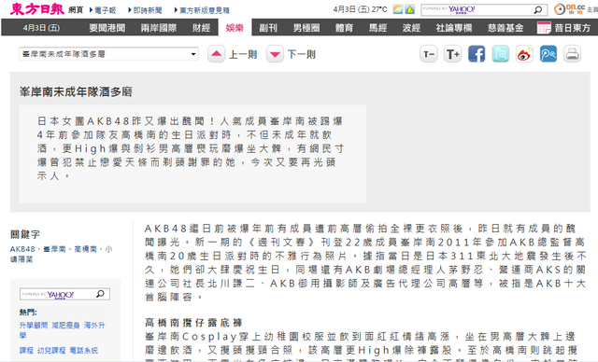Click the 課程 hot search link
This screenshot has height=362, width=598.
coord(26,350)
